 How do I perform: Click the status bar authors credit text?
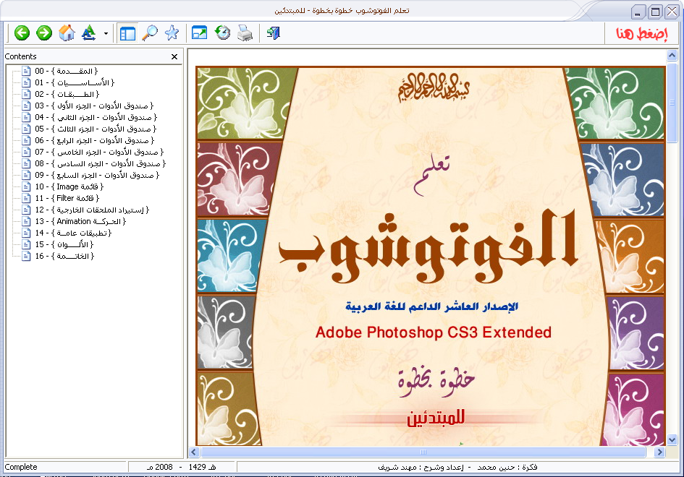[x=457, y=468]
